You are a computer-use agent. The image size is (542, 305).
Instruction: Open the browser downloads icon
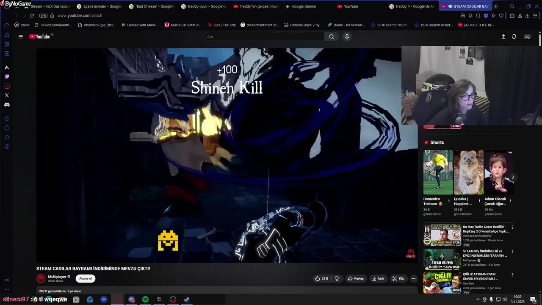tap(527, 16)
